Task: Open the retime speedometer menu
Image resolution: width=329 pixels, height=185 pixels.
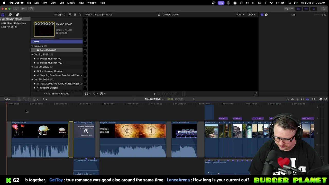Action: pos(103,94)
